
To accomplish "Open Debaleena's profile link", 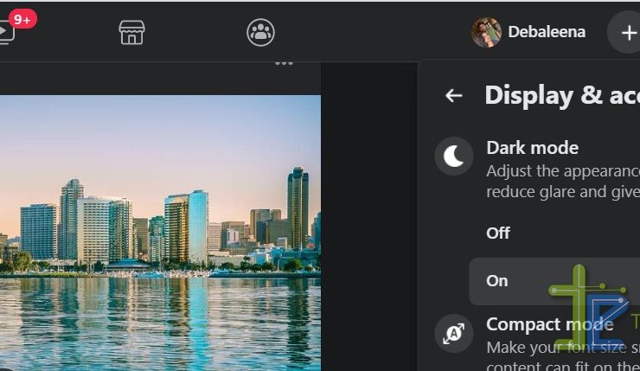I will pyautogui.click(x=528, y=32).
